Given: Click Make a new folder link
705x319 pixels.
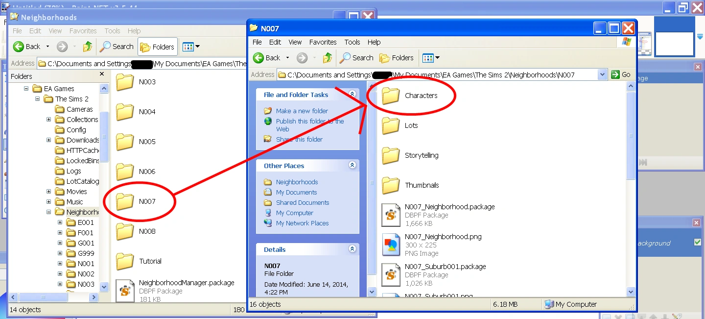Looking at the screenshot, I should tap(302, 111).
